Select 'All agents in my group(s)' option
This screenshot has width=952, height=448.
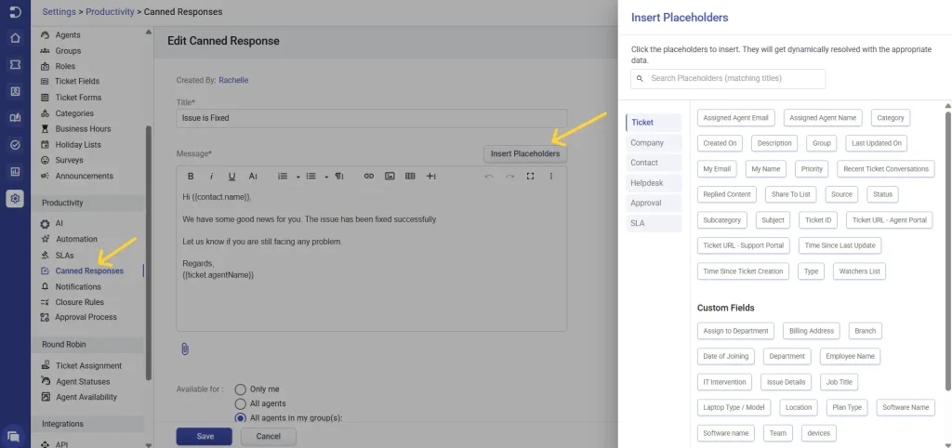[241, 417]
